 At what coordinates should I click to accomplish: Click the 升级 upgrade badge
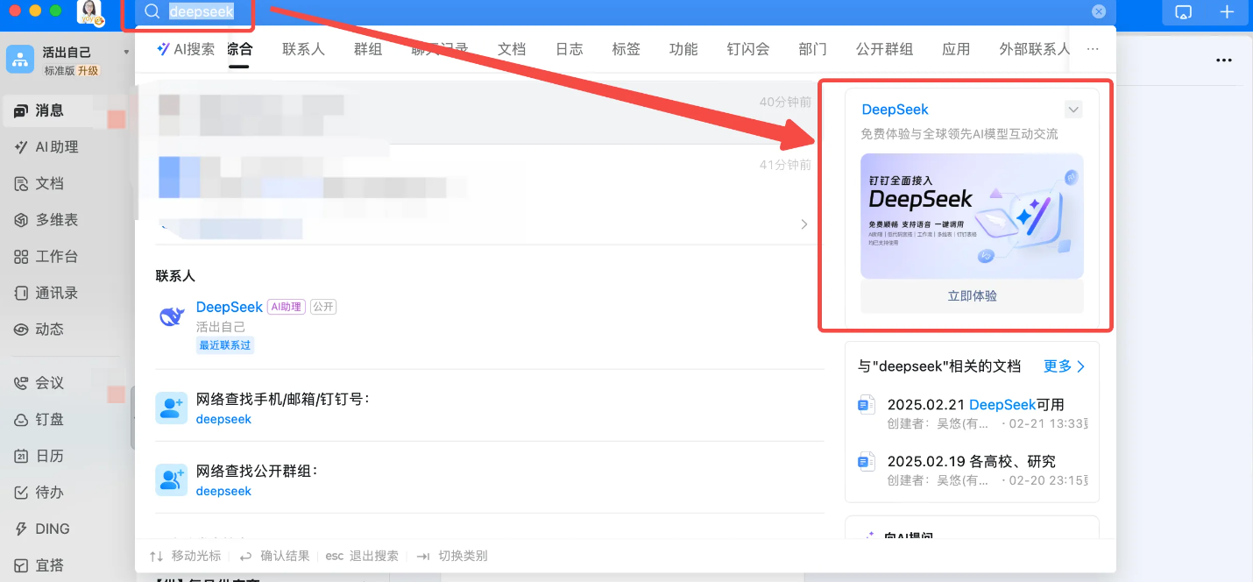[88, 71]
